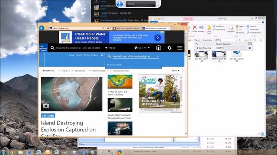Click Screenshots in Explorer breadcrumb path

[x=207, y=40]
